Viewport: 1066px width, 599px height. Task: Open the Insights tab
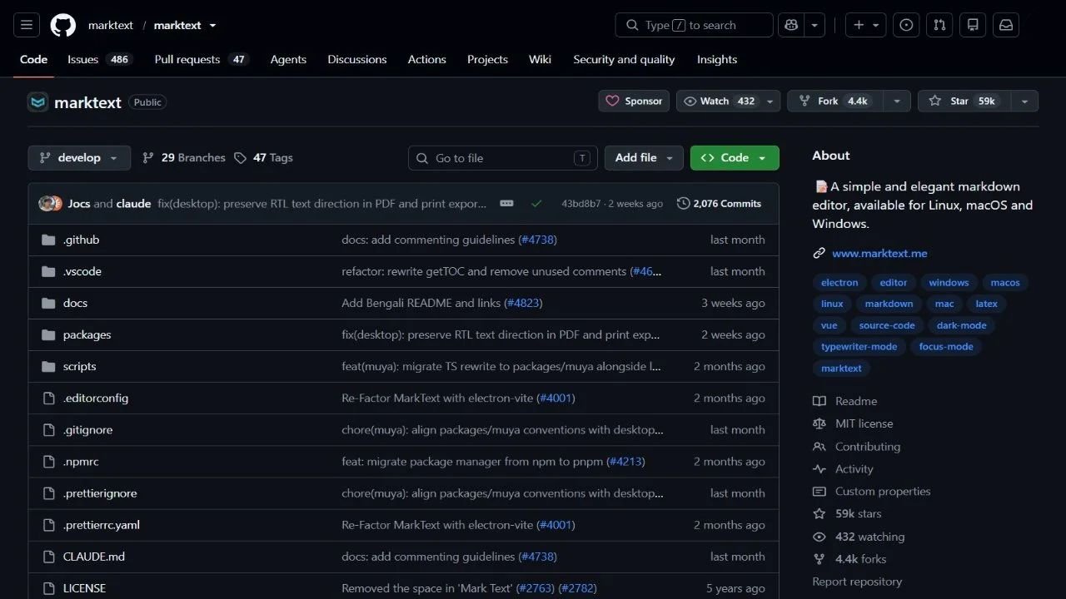click(x=717, y=60)
